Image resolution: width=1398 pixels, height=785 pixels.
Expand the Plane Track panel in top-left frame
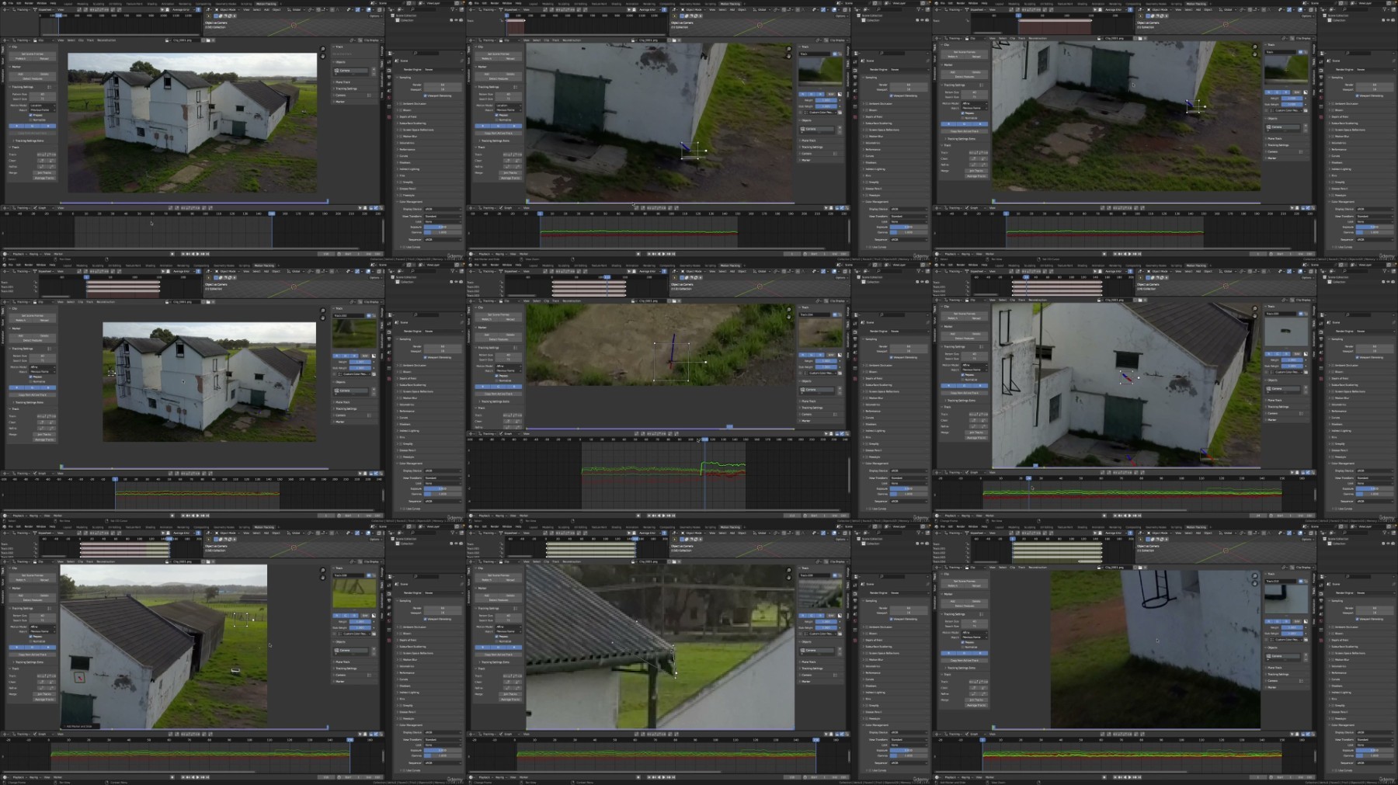coord(343,82)
